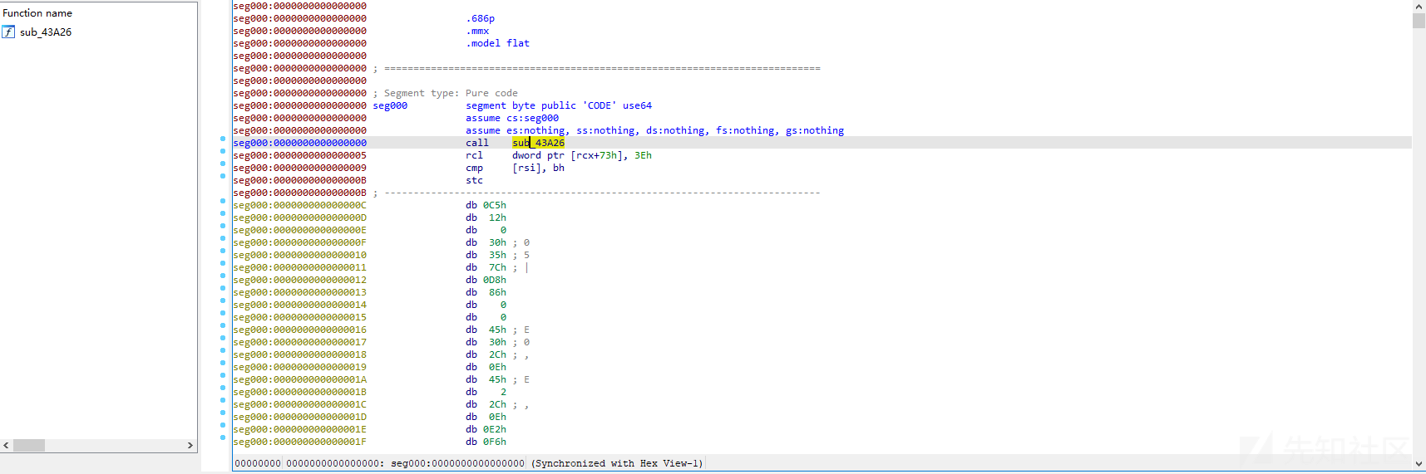Screen dimensions: 1426x474
Task: Click the 'db 0F6h' data line
Action: tap(486, 442)
